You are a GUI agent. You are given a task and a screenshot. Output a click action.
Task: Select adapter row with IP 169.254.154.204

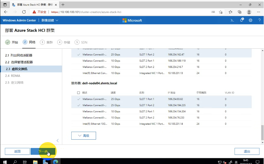162,111
